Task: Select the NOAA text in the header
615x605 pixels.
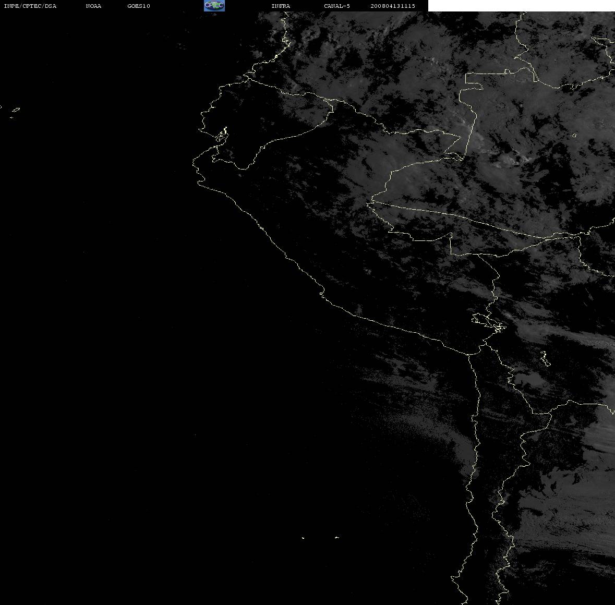Action: [93, 6]
